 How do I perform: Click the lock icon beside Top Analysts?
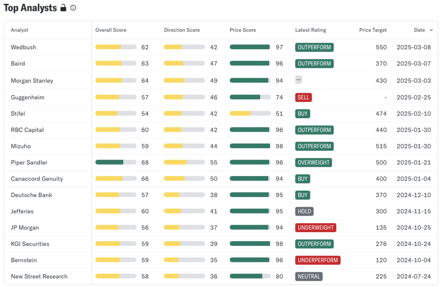pos(63,8)
